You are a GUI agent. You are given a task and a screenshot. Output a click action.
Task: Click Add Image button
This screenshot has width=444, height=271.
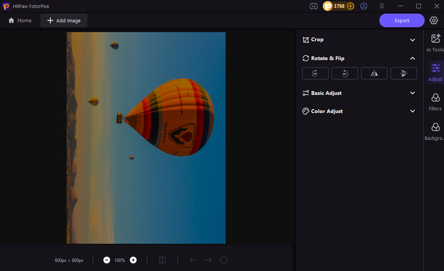pos(64,20)
